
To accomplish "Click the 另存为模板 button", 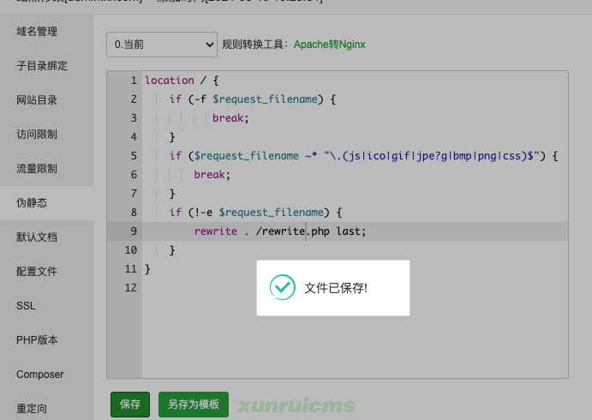I will pyautogui.click(x=194, y=405).
